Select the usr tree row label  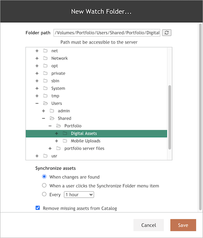(54, 156)
